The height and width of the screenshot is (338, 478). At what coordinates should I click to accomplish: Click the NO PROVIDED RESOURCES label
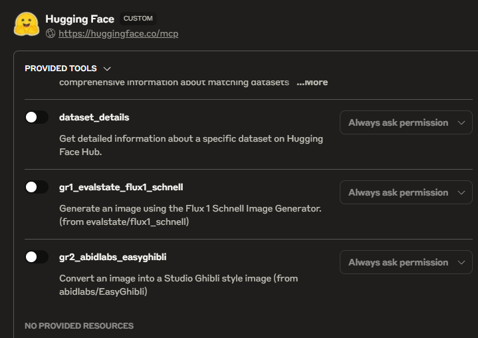[x=79, y=326]
